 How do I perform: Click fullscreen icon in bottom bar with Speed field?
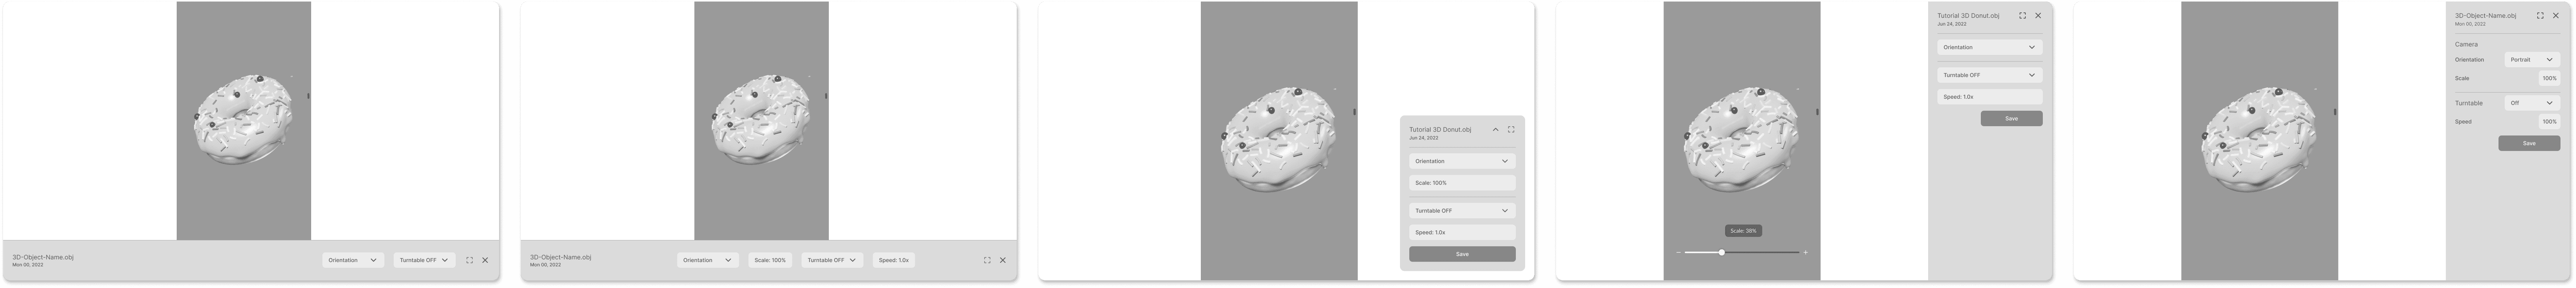(987, 260)
